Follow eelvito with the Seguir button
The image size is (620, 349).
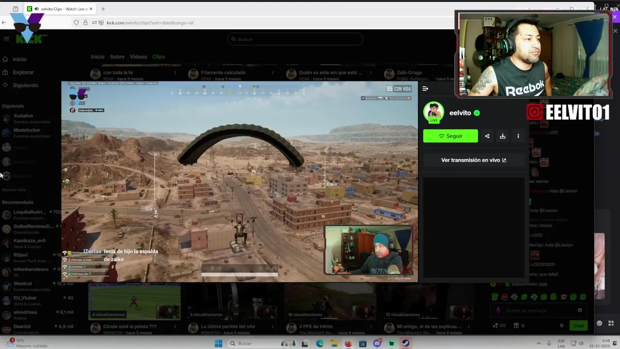coord(450,136)
